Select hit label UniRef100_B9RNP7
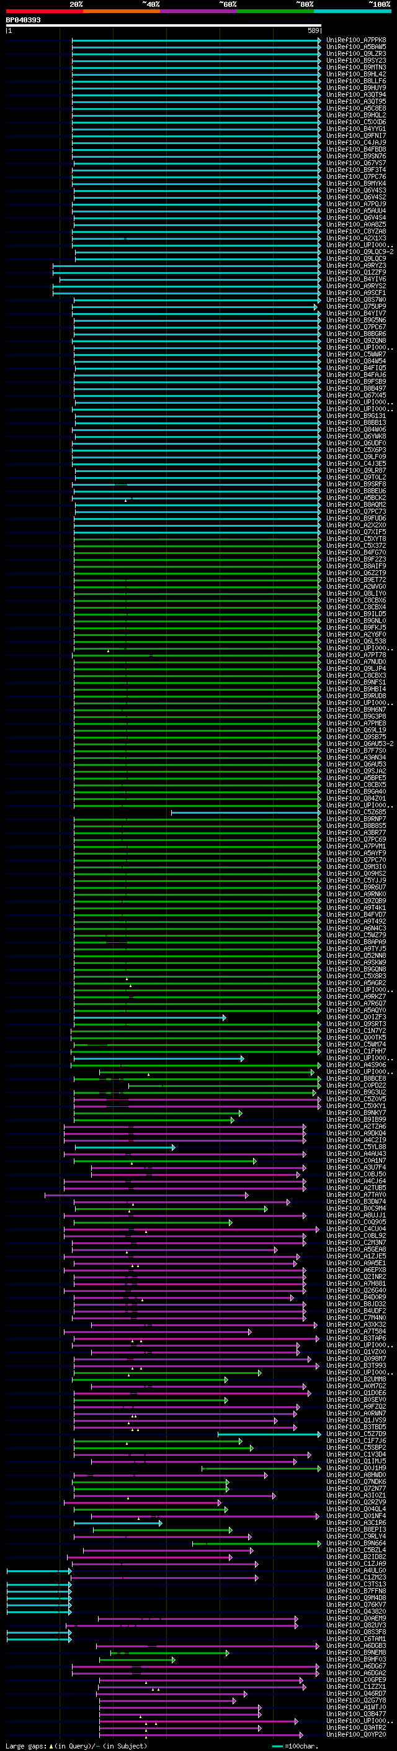Viewport: 397px width, 1751px height. 355,819
